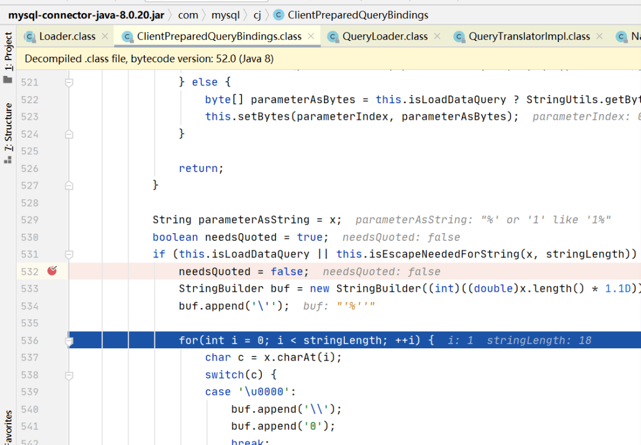The width and height of the screenshot is (641, 445).
Task: Open the Structure tool window
Action: [x=8, y=133]
